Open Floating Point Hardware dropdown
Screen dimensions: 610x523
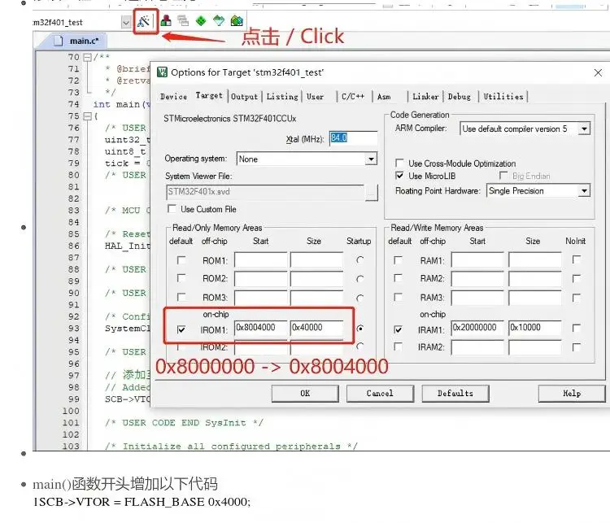[584, 190]
